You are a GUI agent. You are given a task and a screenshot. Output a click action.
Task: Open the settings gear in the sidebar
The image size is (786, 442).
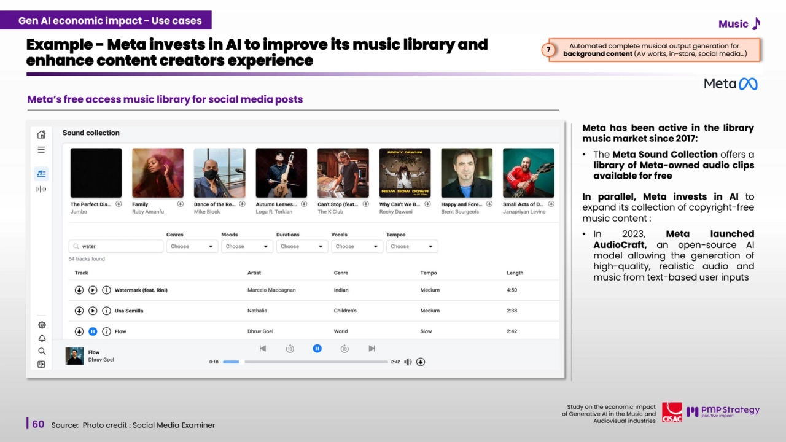click(42, 325)
